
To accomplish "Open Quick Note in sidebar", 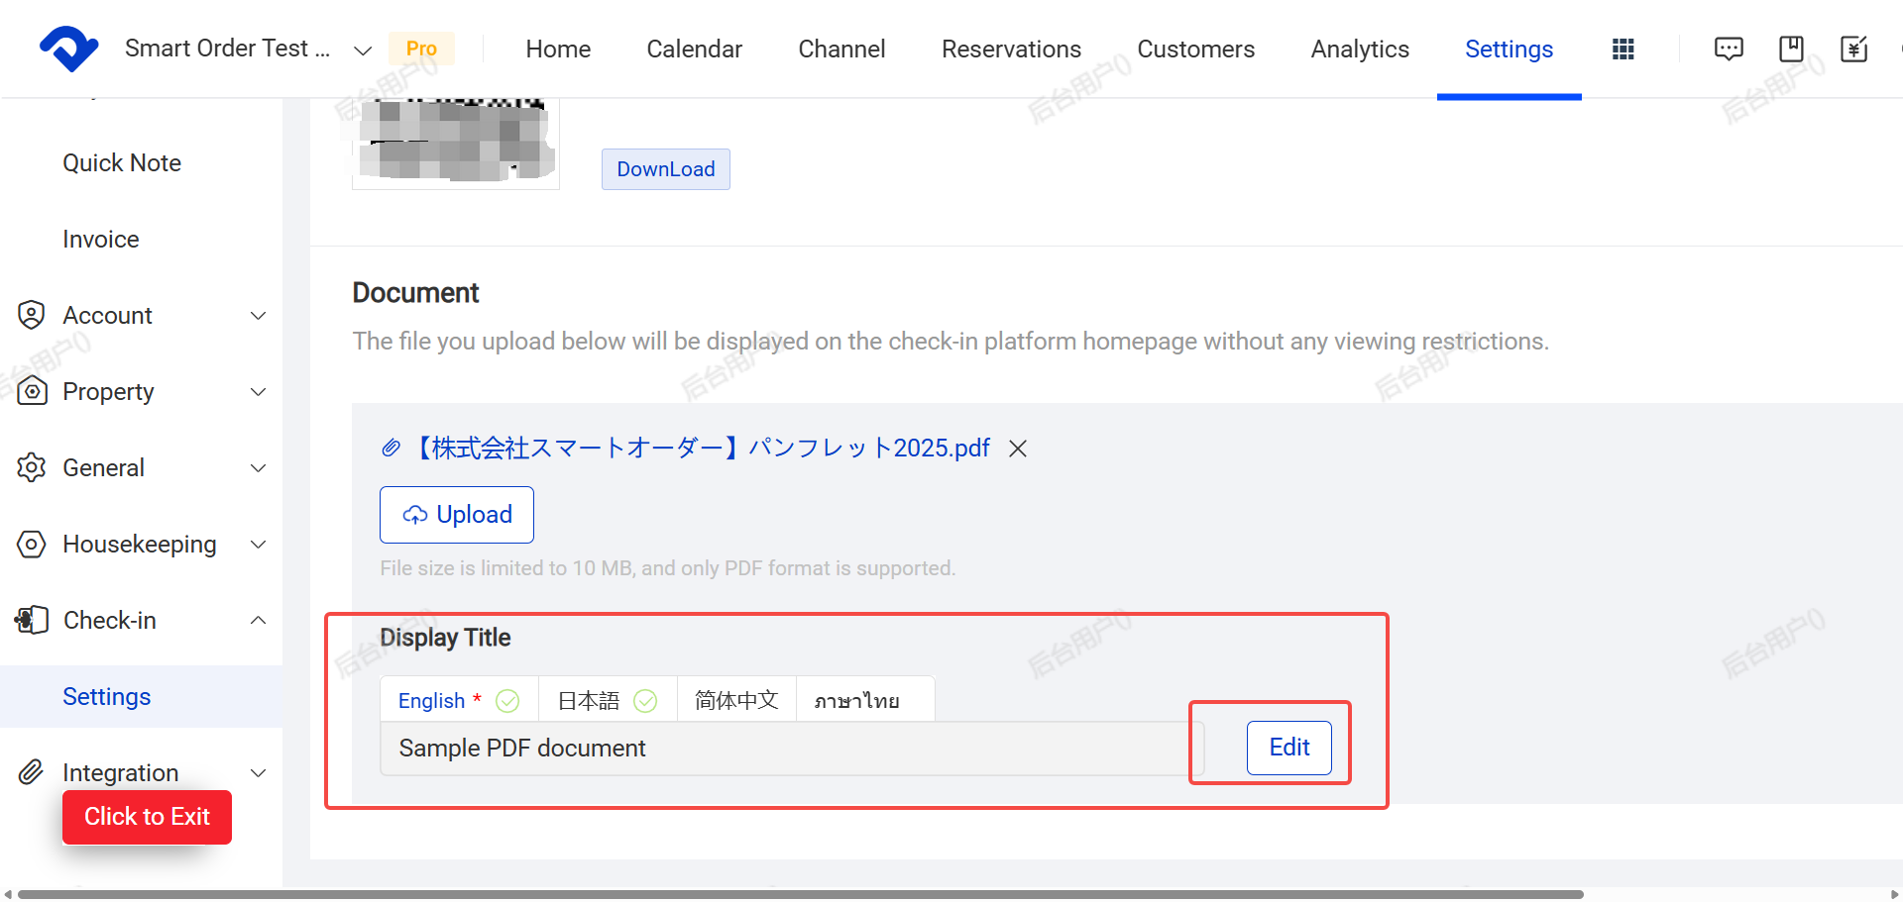I will tap(122, 162).
